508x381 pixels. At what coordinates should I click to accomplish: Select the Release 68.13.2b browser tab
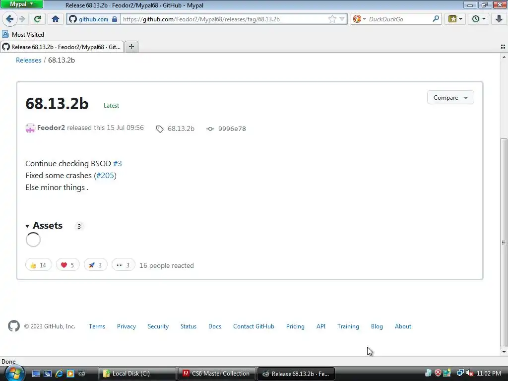pyautogui.click(x=62, y=47)
